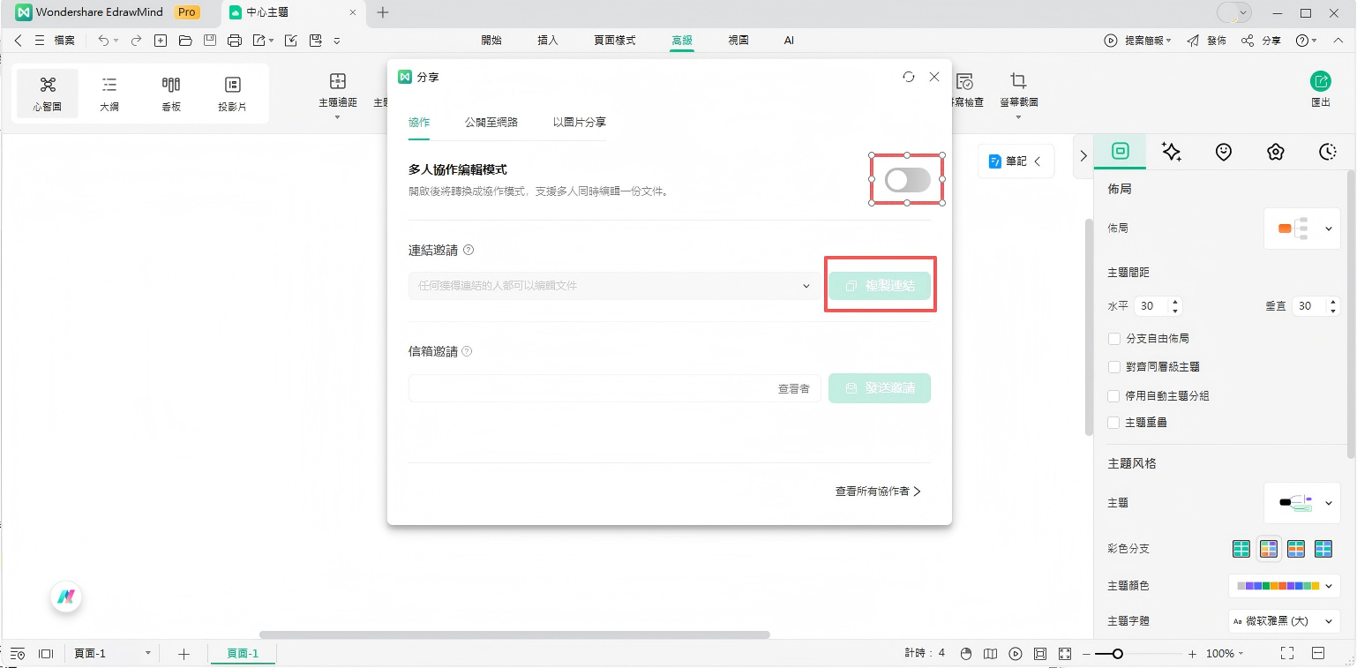
Task: Expand the 佈局 layout dropdown
Action: (1302, 229)
